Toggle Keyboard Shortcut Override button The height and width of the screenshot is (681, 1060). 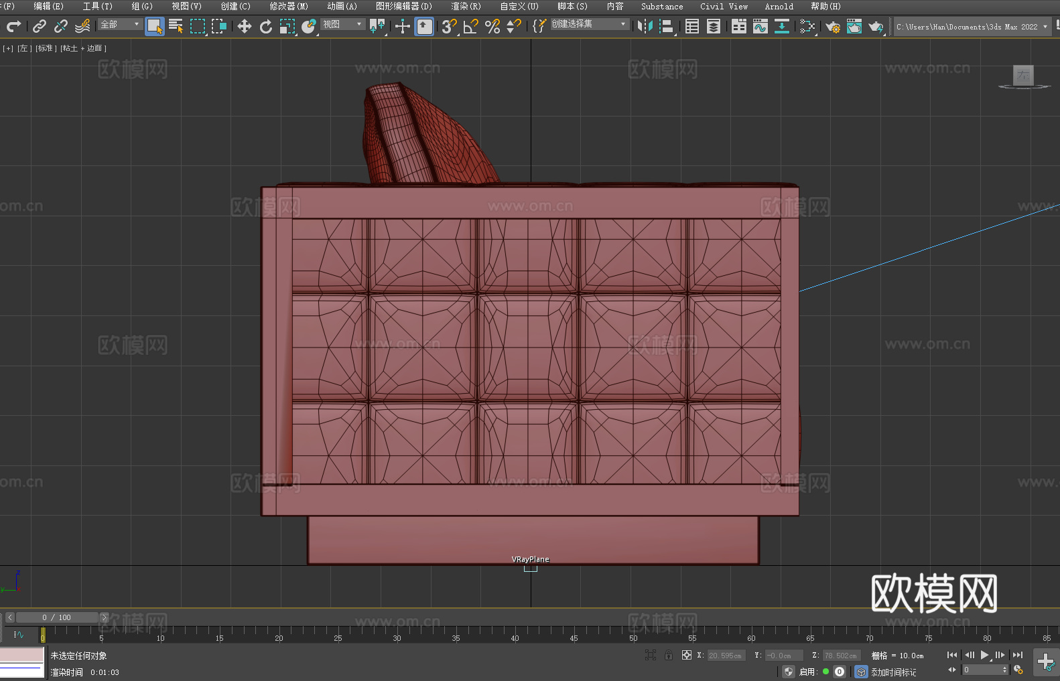[424, 26]
